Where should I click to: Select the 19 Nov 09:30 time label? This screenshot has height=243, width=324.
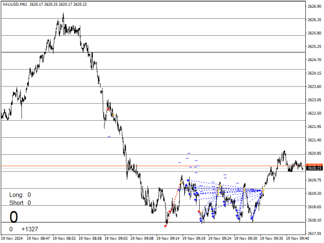pos(246,238)
